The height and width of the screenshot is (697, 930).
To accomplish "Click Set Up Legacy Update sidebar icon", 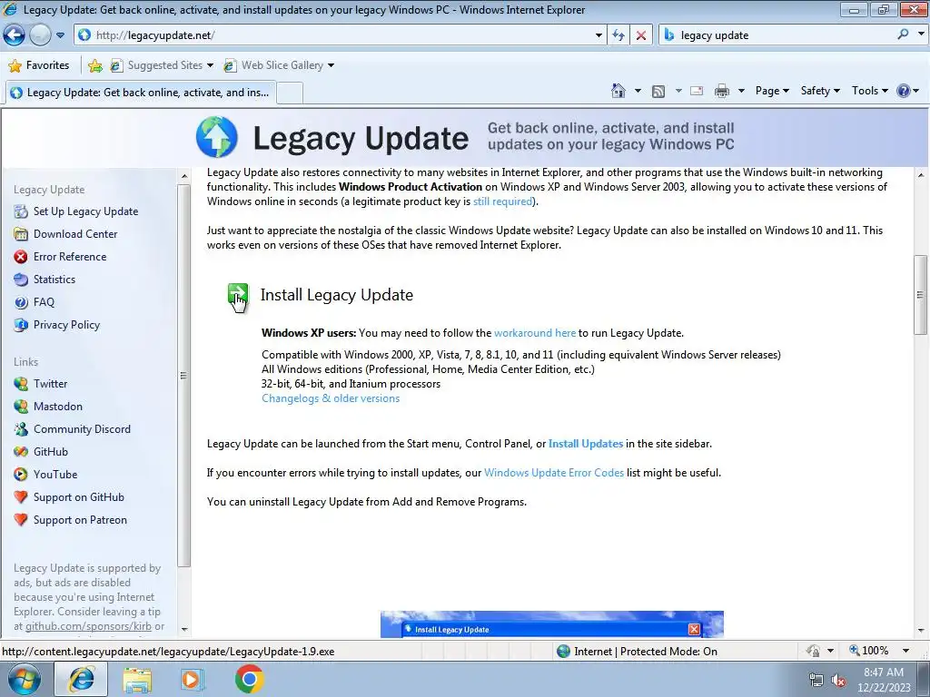I will [21, 211].
